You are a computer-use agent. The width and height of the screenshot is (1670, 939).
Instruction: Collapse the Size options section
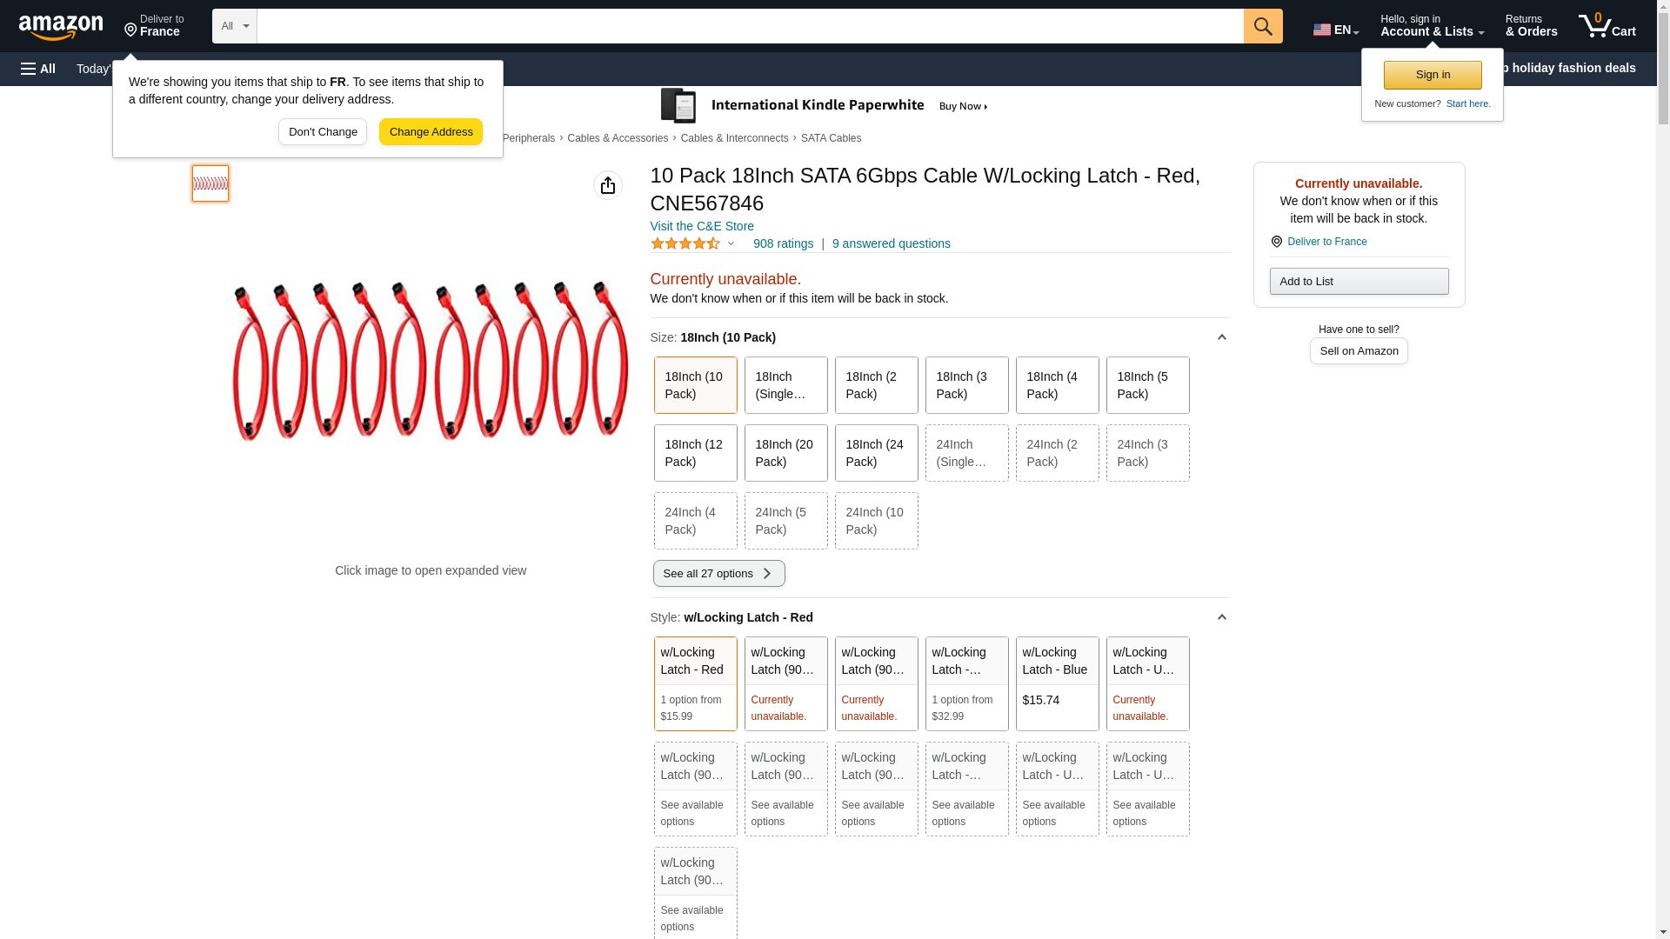click(1221, 337)
